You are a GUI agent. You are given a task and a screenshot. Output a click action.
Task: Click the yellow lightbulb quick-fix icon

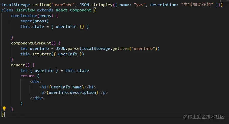pyautogui.click(x=4, y=108)
